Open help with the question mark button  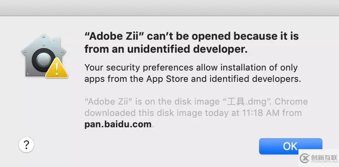pos(26,145)
